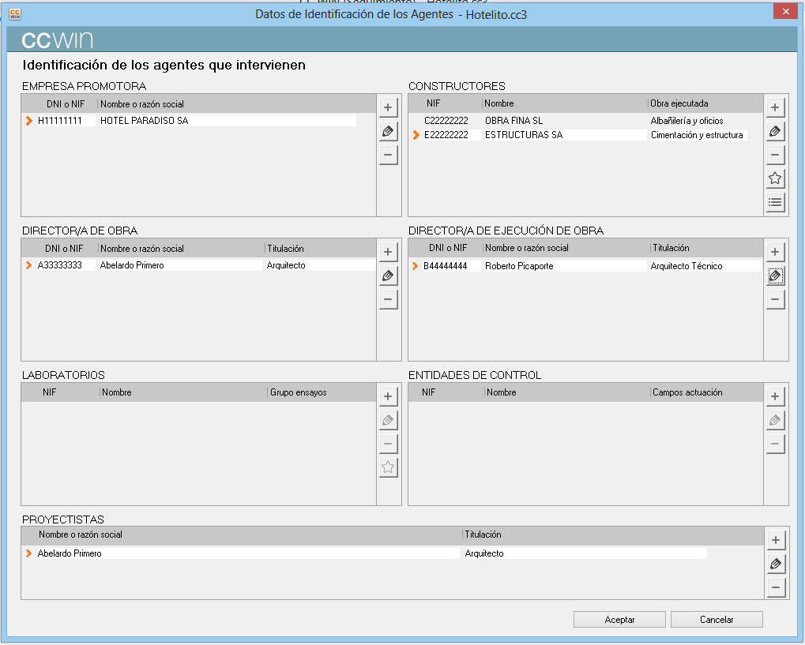Add a new Proyectistas entry
The width and height of the screenshot is (805, 645).
tap(776, 540)
